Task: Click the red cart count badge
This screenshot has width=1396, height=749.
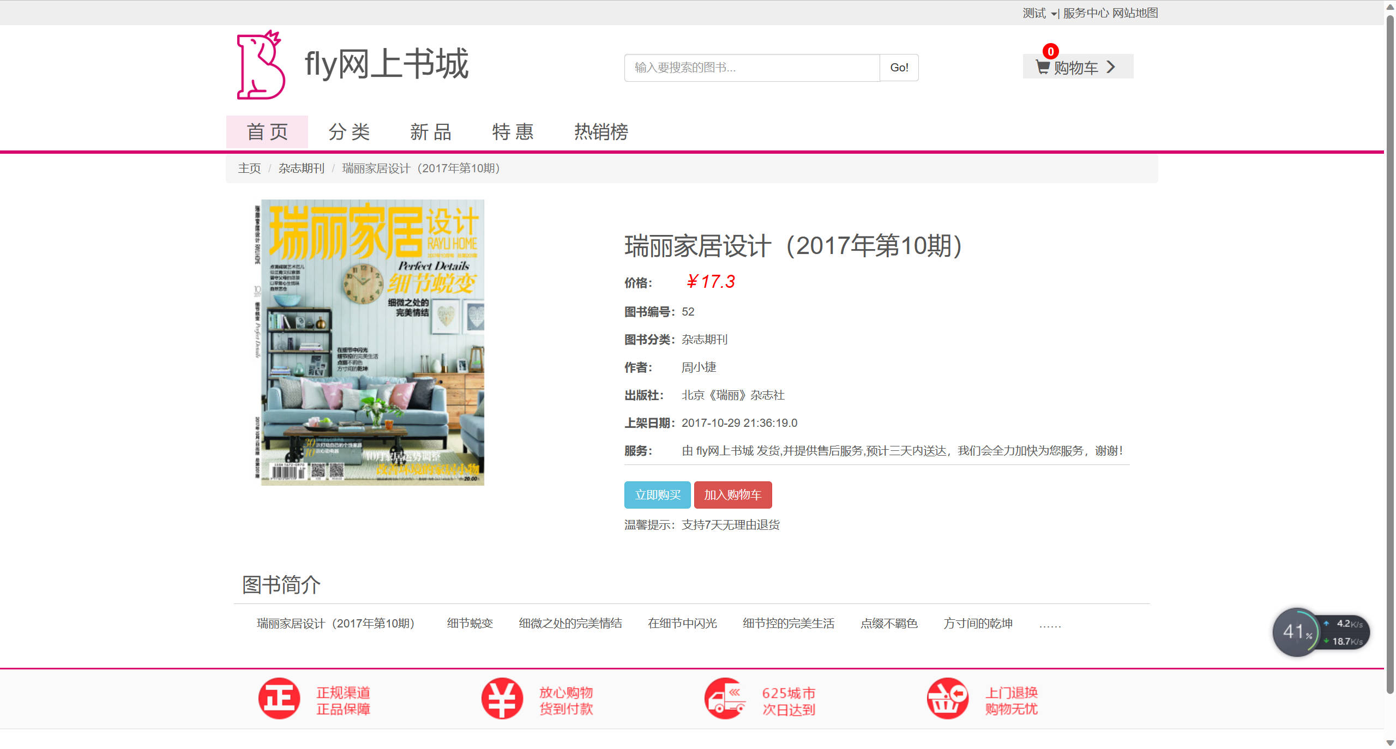Action: tap(1050, 52)
